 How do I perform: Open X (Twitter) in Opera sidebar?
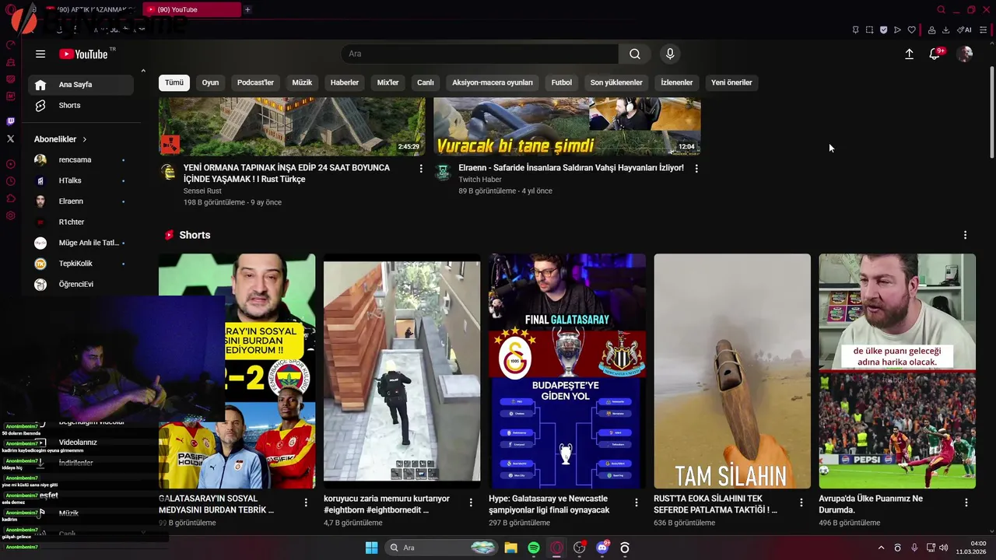[x=10, y=138]
